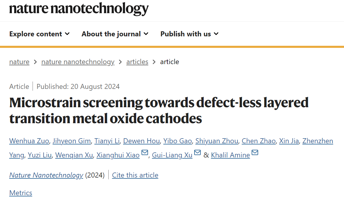Viewport: 344px width, 205px height.
Task: Select author link Jihyeon Gim
Action: [72, 141]
